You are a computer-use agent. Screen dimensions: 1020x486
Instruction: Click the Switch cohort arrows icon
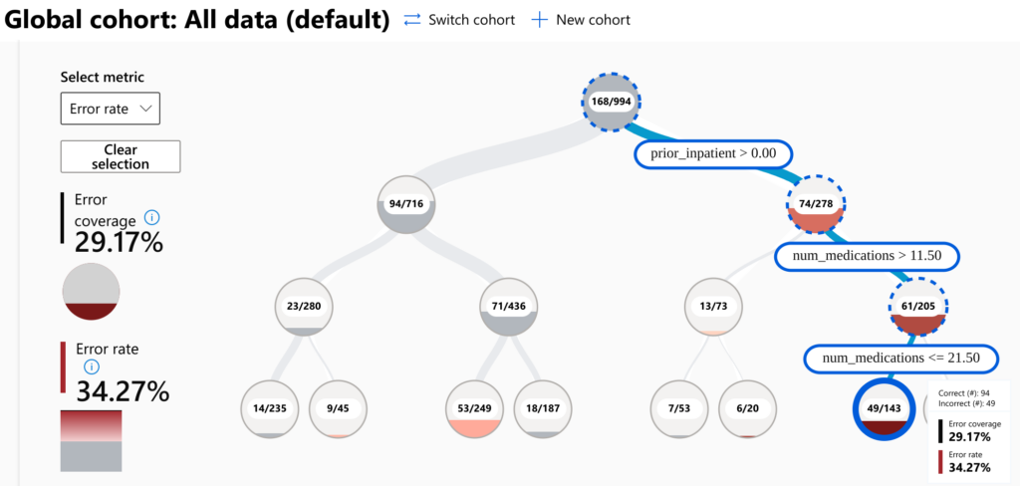tap(413, 20)
